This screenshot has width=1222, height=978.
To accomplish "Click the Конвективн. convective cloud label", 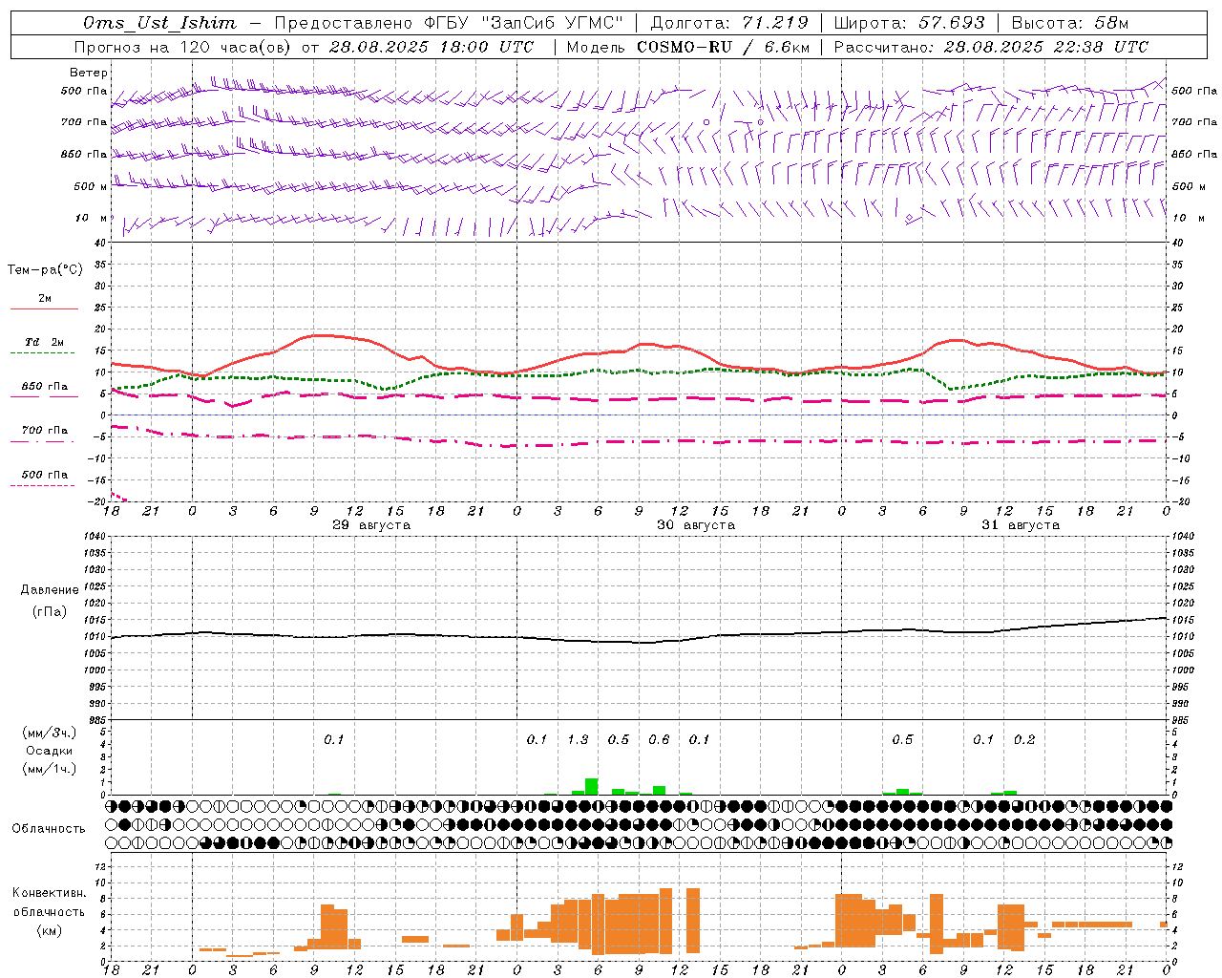I will (50, 893).
